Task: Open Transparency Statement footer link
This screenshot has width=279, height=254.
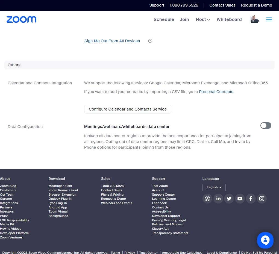Action: pos(170,233)
